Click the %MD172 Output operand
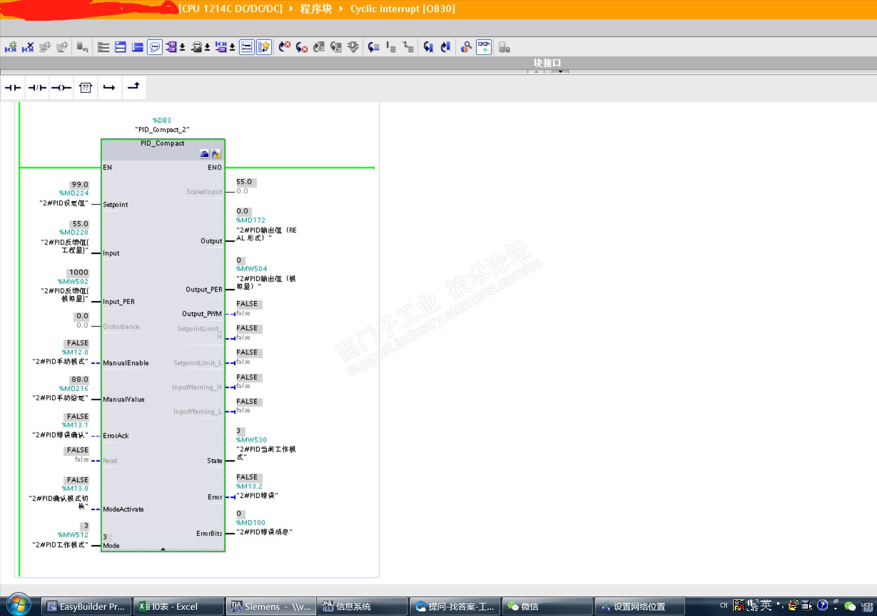The height and width of the screenshot is (616, 877). pyautogui.click(x=251, y=220)
